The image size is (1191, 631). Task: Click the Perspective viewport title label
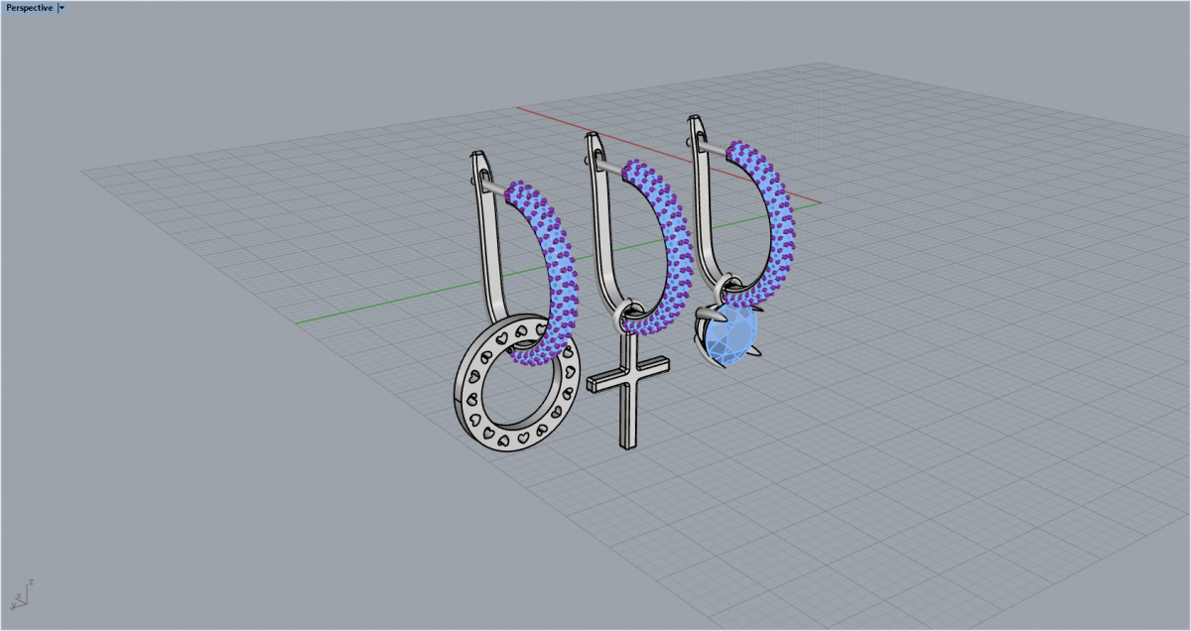(x=29, y=7)
